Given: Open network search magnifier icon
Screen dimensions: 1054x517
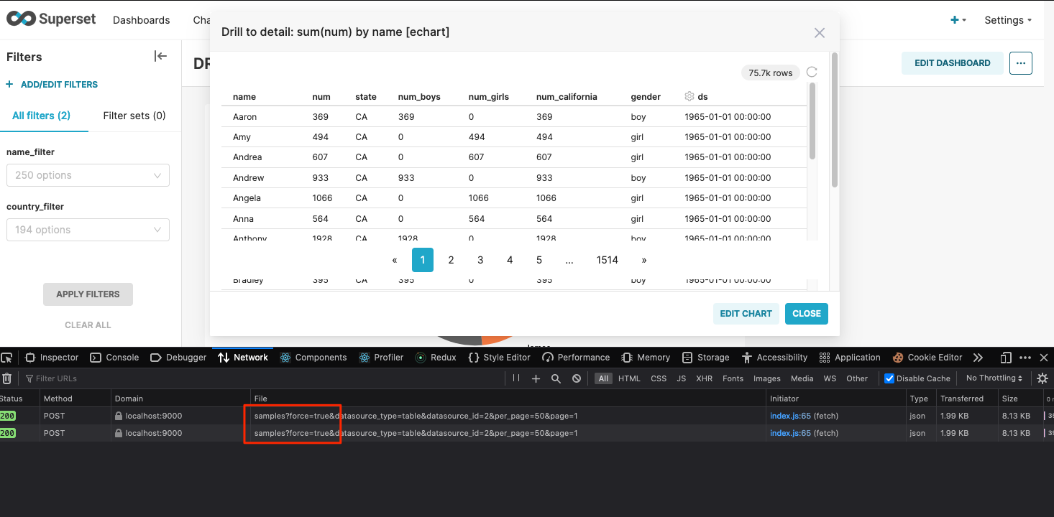Looking at the screenshot, I should coord(556,378).
